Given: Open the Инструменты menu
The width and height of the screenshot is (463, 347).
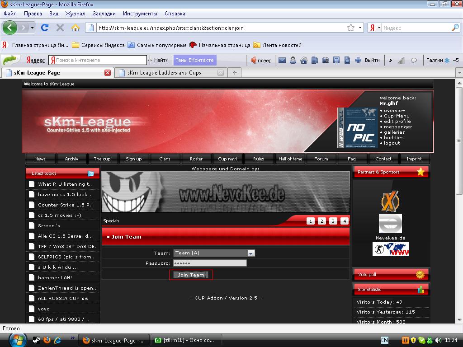Looking at the screenshot, I should pos(140,14).
